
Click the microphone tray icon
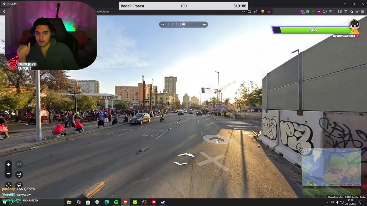337,202
